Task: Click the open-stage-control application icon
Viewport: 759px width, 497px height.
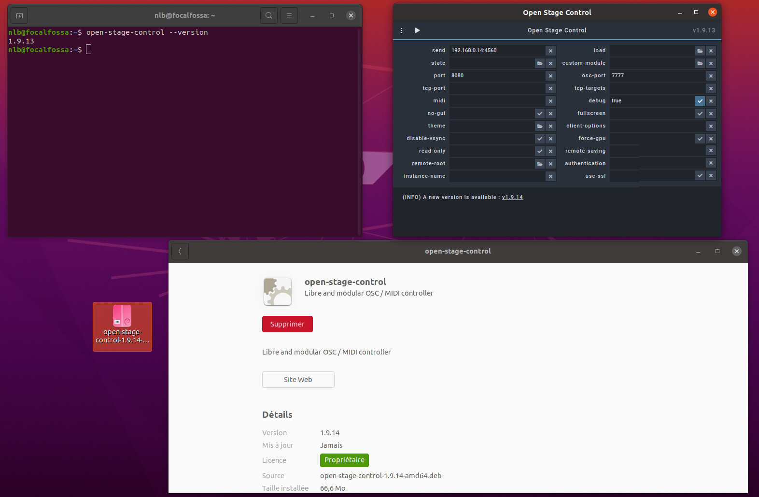Action: [x=278, y=292]
